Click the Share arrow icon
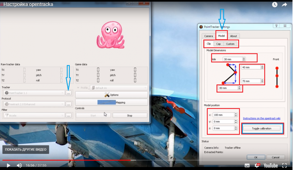The height and width of the screenshot is (170, 293). 284,5
